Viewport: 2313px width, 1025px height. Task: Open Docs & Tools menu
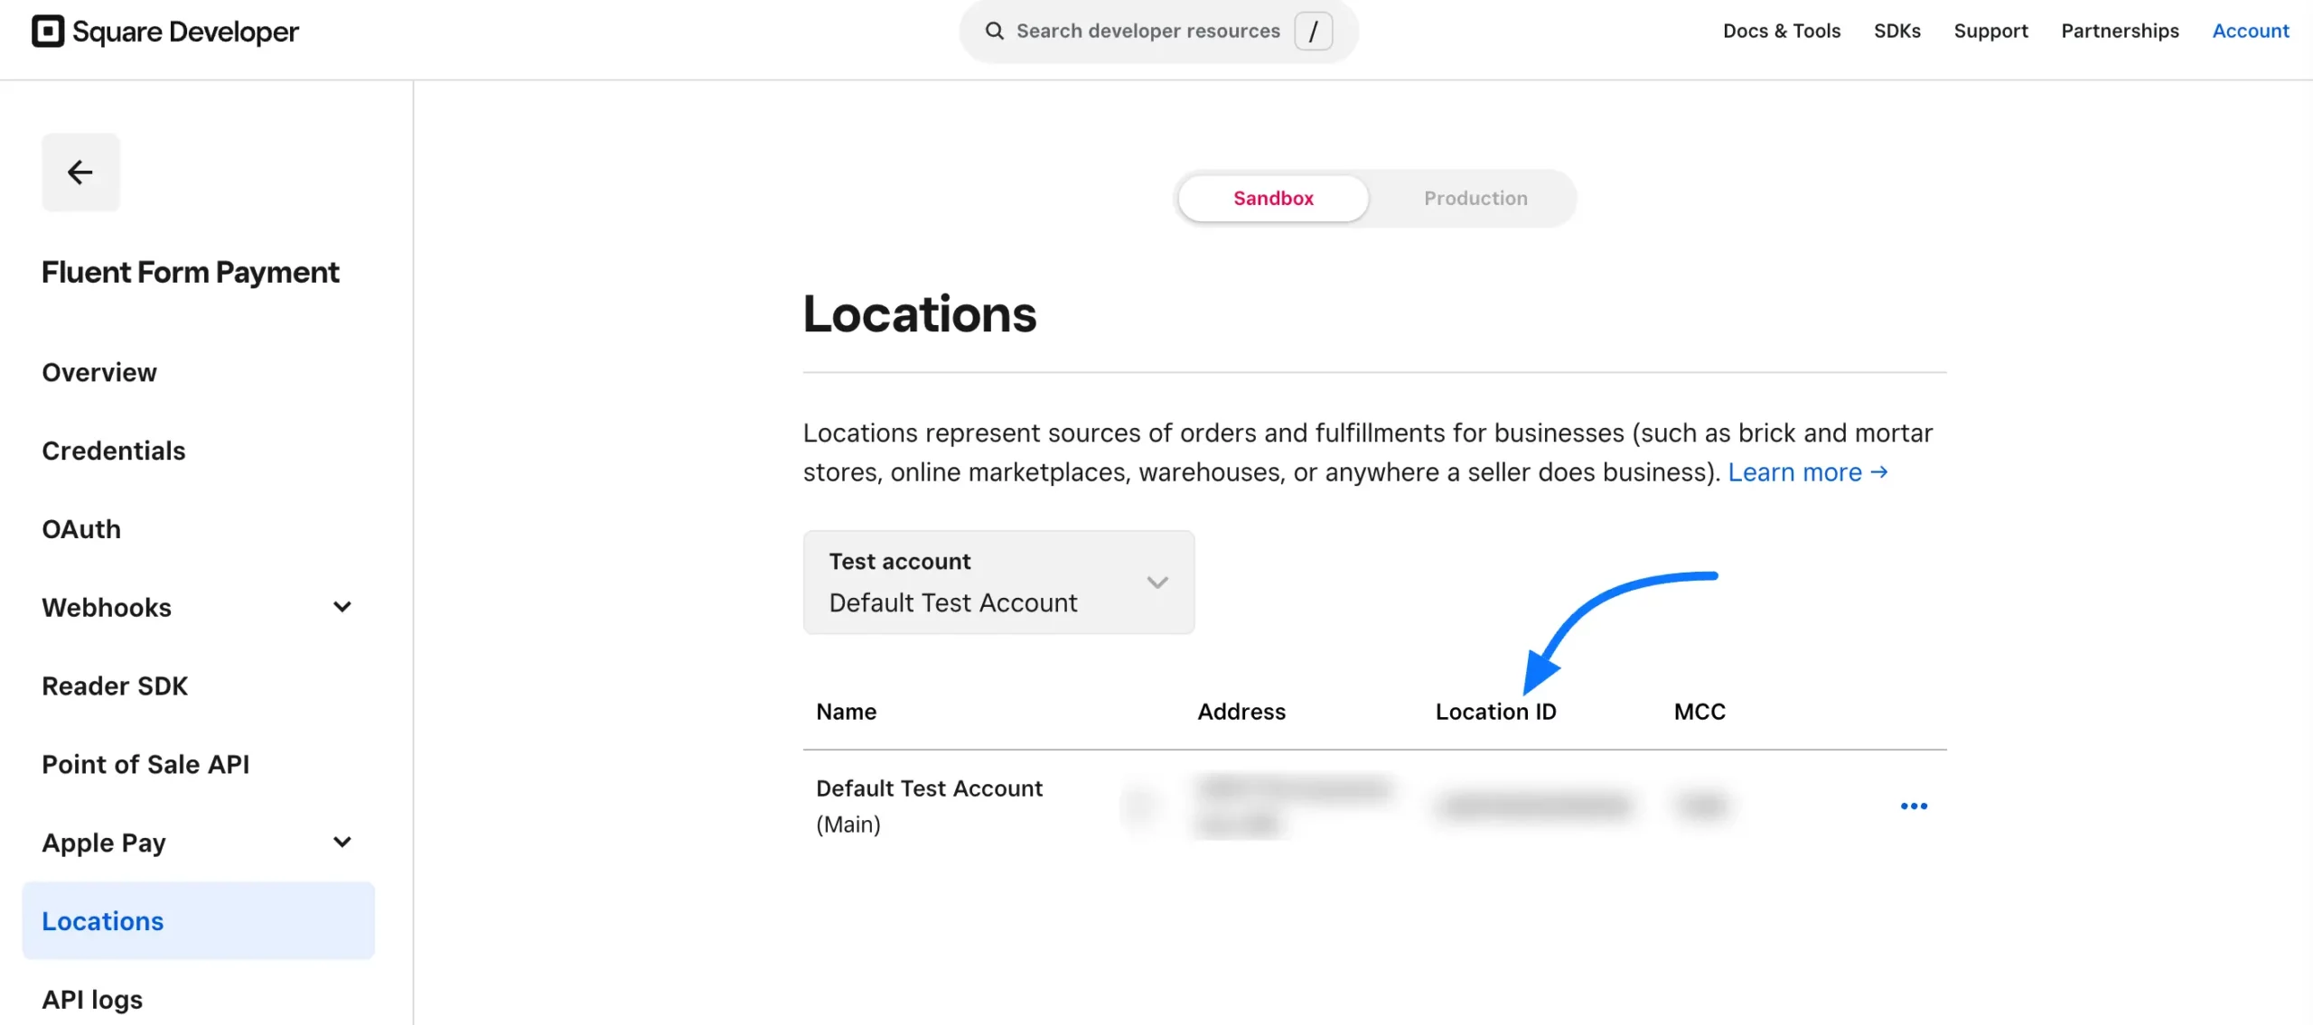pos(1781,32)
